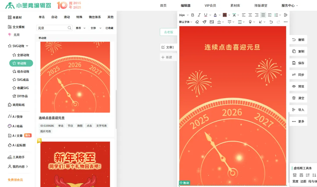Image resolution: width=317 pixels, height=187 pixels.
Task: Open the 默认字体 font family dropdown
Action: 186,22
